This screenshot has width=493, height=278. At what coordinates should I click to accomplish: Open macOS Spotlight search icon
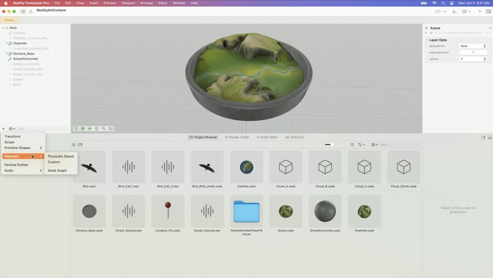click(x=443, y=3)
